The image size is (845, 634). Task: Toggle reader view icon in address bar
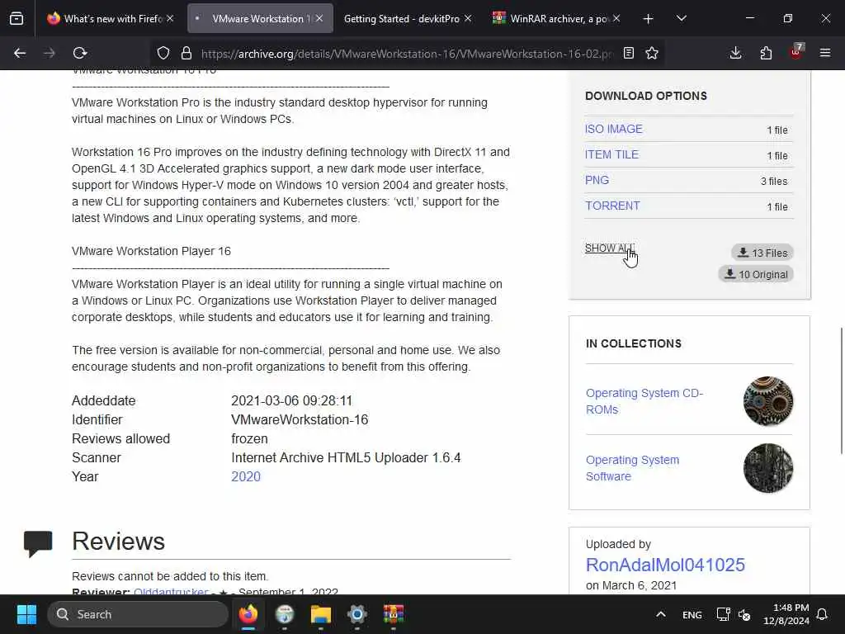pos(628,53)
